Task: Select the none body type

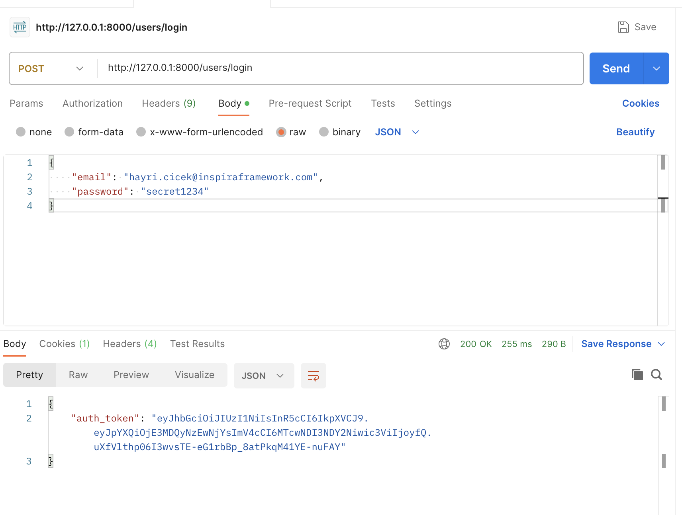Action: point(21,132)
